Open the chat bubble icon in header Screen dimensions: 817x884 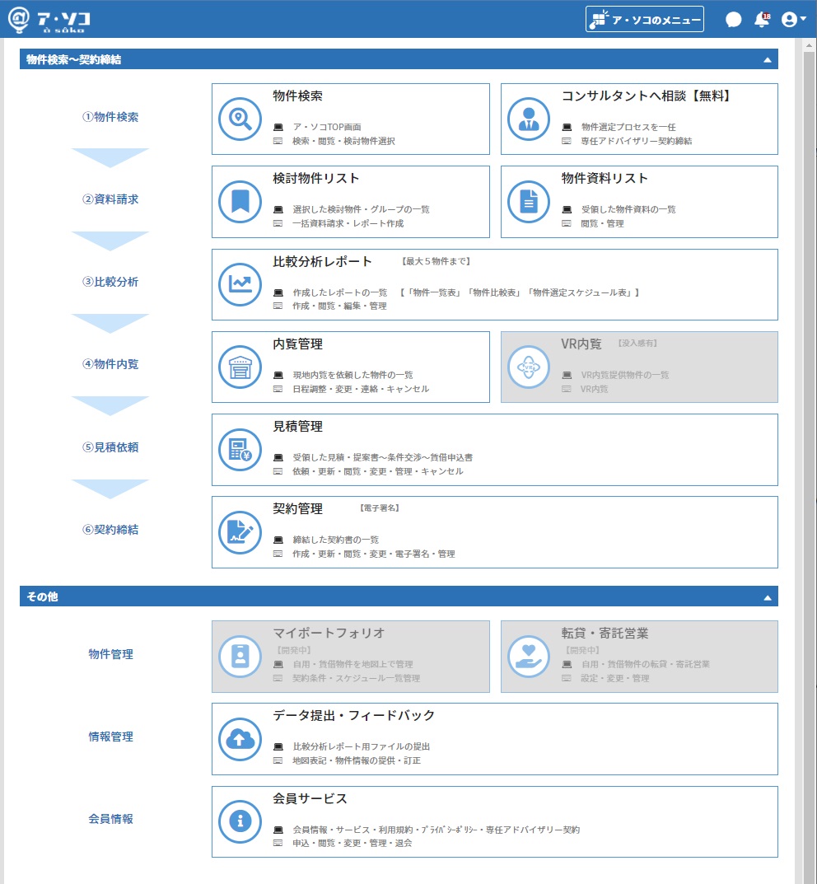coord(733,20)
